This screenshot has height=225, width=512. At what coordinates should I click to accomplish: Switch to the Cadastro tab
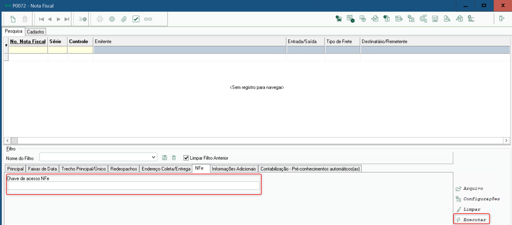pyautogui.click(x=35, y=32)
